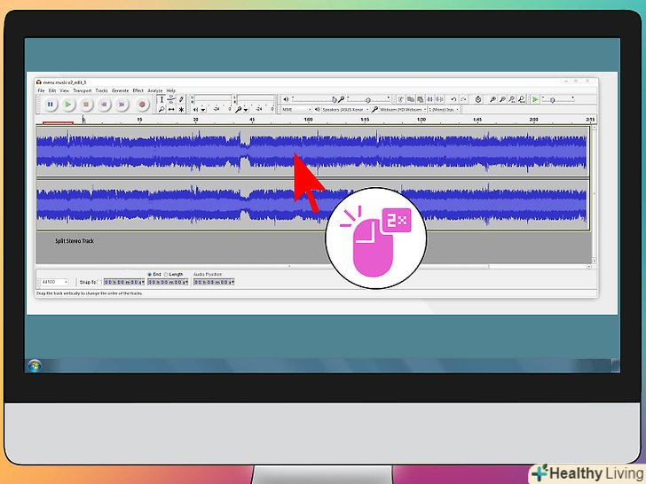The height and width of the screenshot is (484, 646).
Task: Click the Copy icon in edit toolbar
Action: pyautogui.click(x=411, y=99)
